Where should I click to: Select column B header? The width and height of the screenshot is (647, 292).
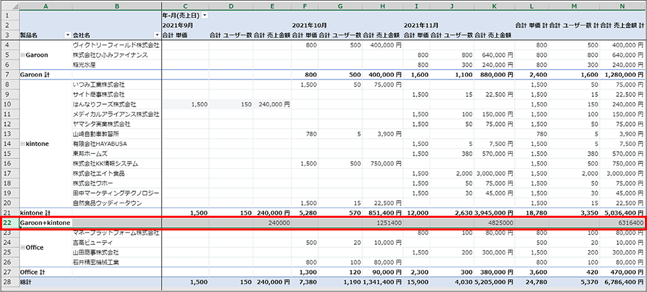click(x=116, y=5)
